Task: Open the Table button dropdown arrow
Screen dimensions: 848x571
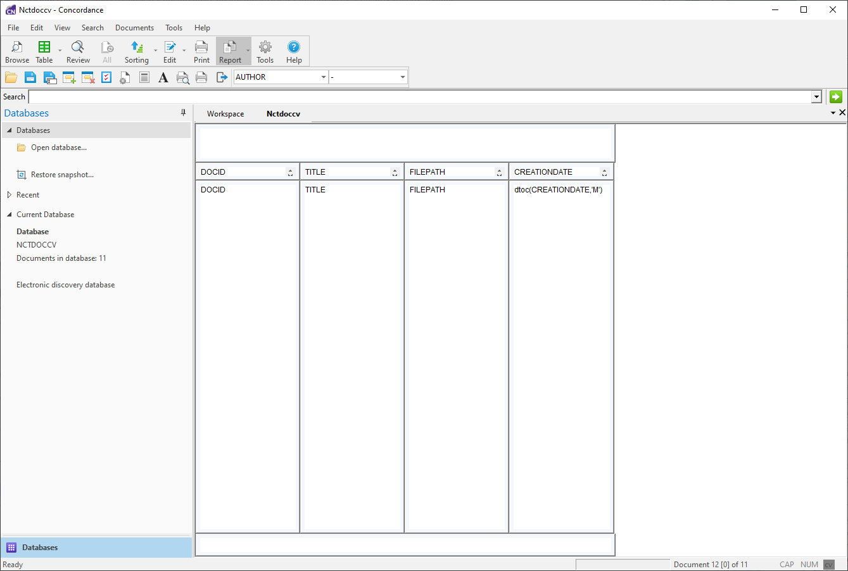Action: tap(60, 51)
